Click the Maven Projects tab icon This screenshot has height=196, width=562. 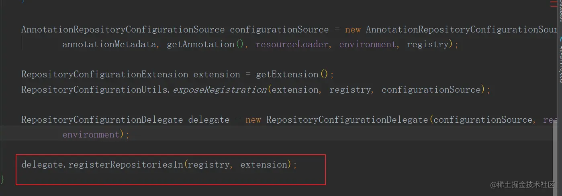click(x=559, y=39)
